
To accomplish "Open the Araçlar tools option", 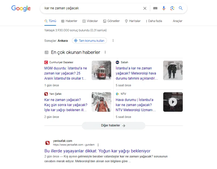I will (177, 21).
